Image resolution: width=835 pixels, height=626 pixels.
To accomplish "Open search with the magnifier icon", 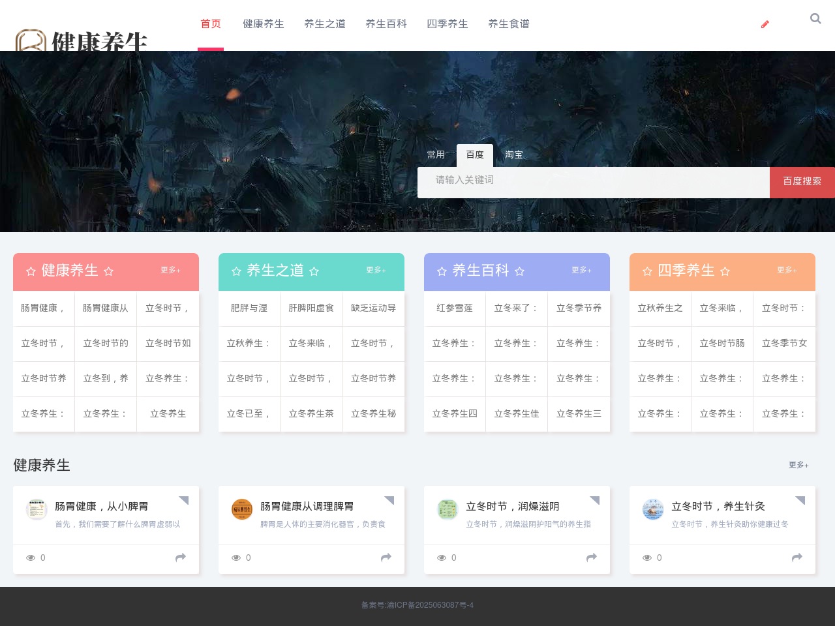I will pos(815,19).
